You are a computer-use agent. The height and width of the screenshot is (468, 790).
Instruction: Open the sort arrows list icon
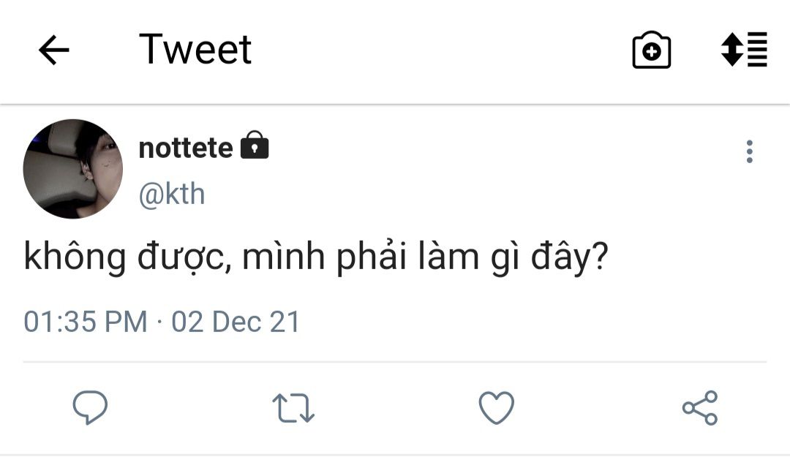click(744, 50)
